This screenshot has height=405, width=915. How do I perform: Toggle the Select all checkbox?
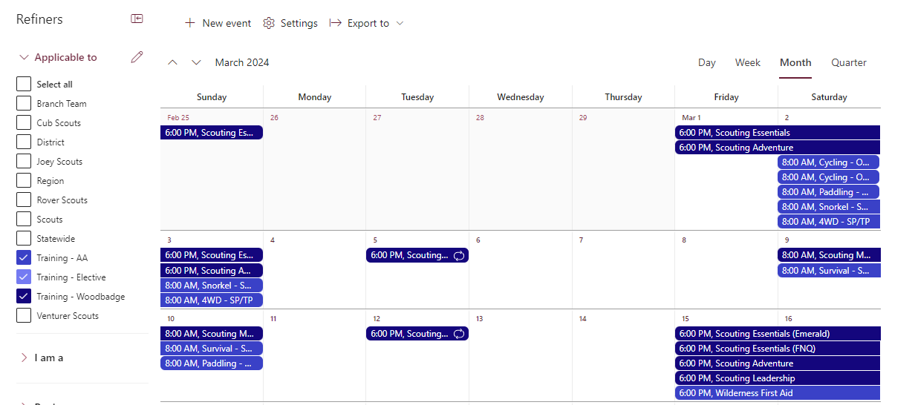click(x=24, y=84)
